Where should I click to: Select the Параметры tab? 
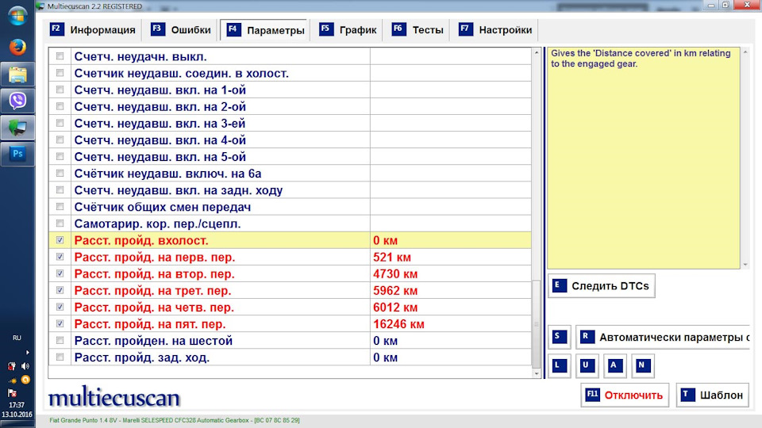point(265,30)
